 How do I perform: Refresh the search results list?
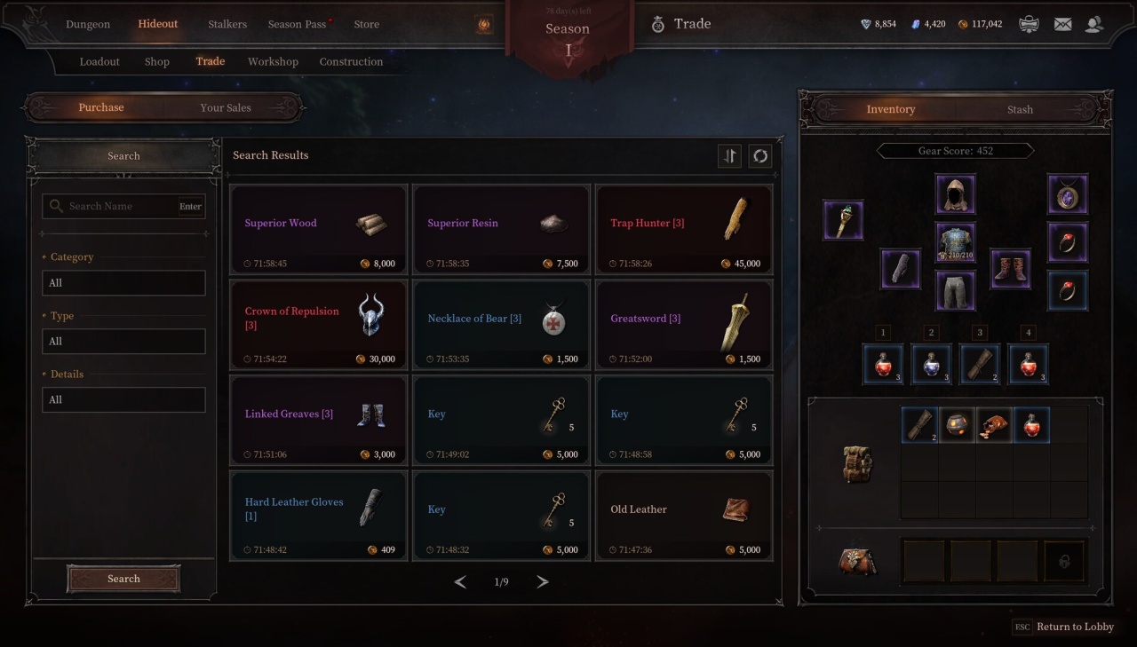pyautogui.click(x=760, y=156)
